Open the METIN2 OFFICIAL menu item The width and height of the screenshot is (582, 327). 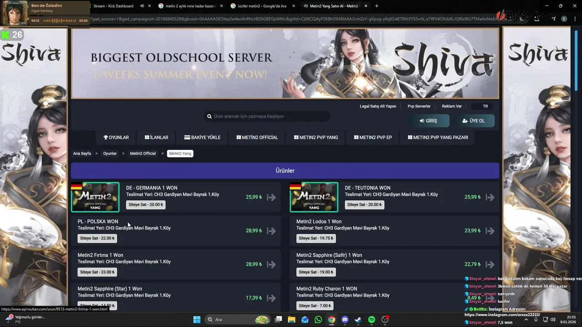tap(257, 137)
